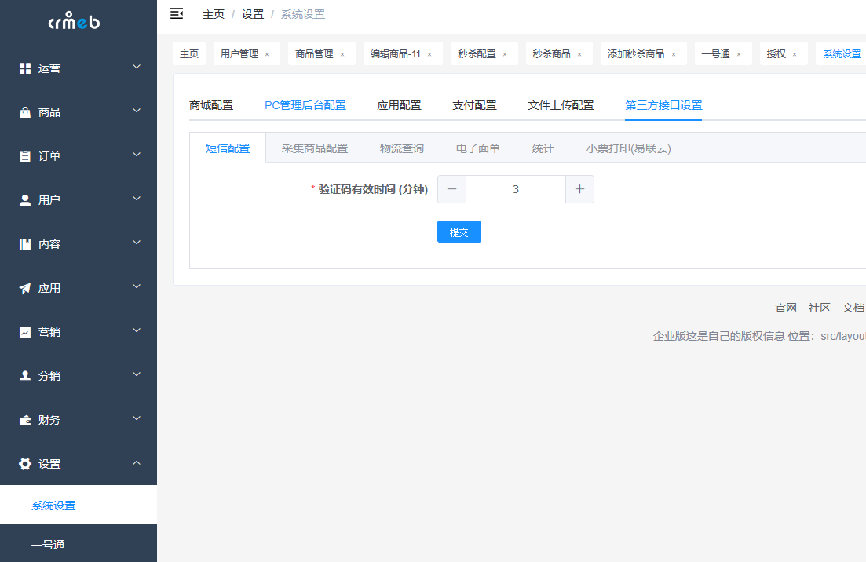
Task: Select the 短信配置 sub-tab
Action: 228,148
